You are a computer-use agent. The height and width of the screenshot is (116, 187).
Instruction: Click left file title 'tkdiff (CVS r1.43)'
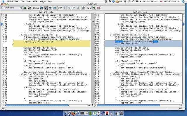46,12
